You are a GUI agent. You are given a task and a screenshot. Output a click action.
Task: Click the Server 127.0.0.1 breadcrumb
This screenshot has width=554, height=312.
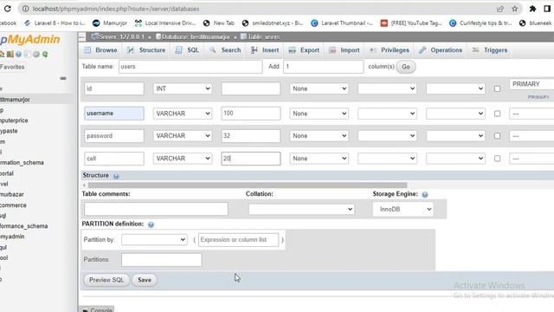pyautogui.click(x=118, y=36)
